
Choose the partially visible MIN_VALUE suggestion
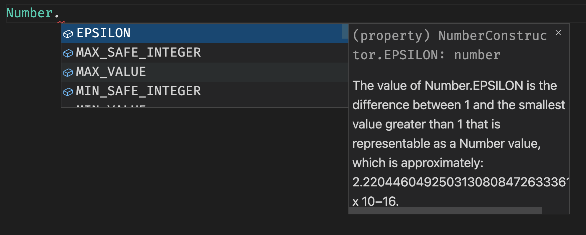coord(205,105)
